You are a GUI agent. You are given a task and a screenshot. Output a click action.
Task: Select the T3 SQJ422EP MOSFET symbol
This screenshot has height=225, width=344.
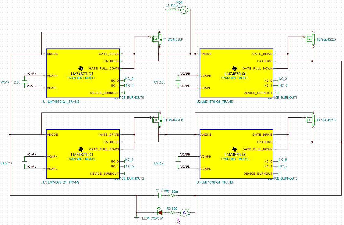(157, 120)
